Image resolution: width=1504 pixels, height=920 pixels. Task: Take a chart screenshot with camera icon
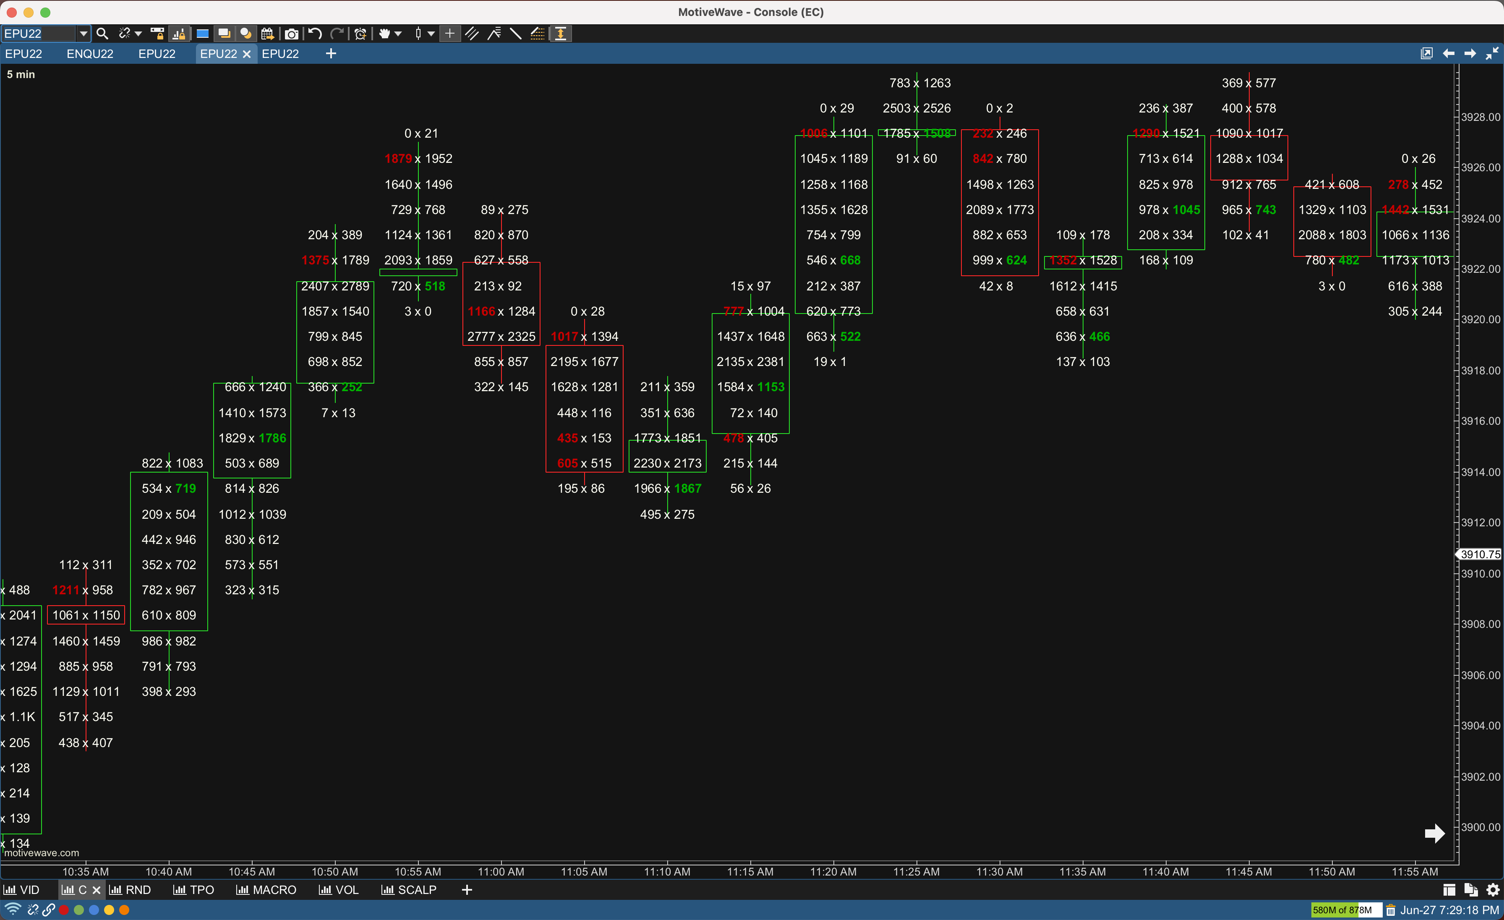[292, 34]
